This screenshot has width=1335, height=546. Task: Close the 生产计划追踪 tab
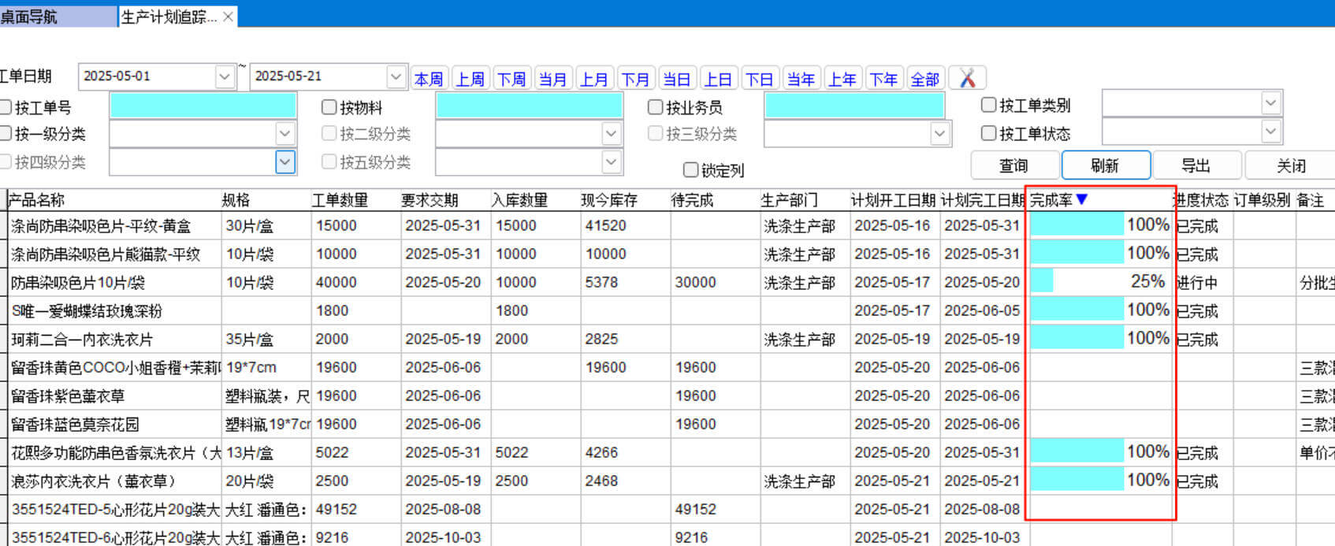click(228, 17)
